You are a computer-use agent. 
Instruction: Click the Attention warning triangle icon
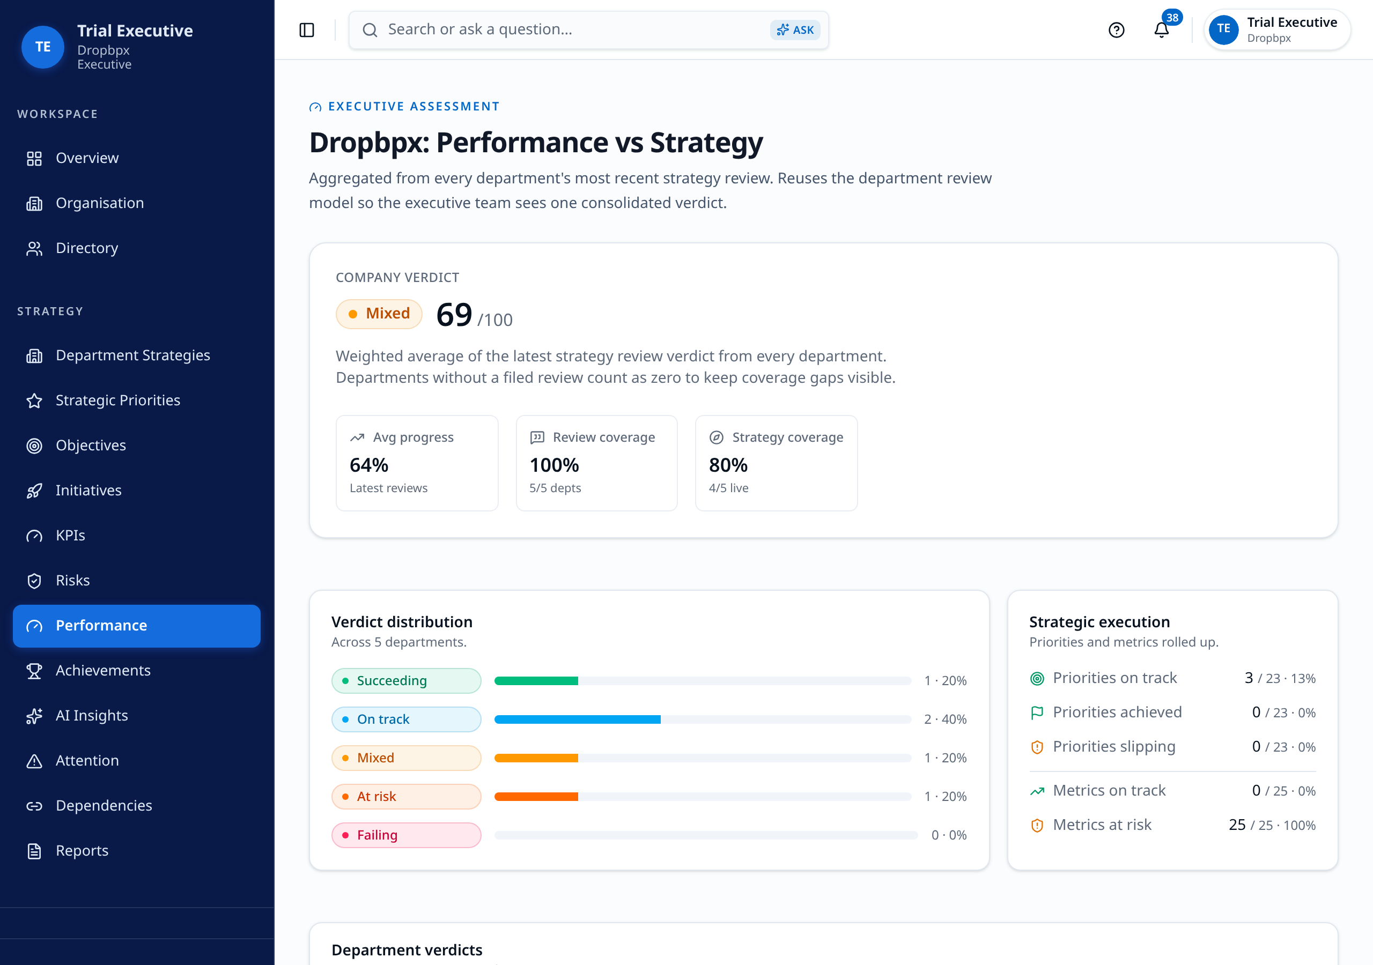(34, 761)
